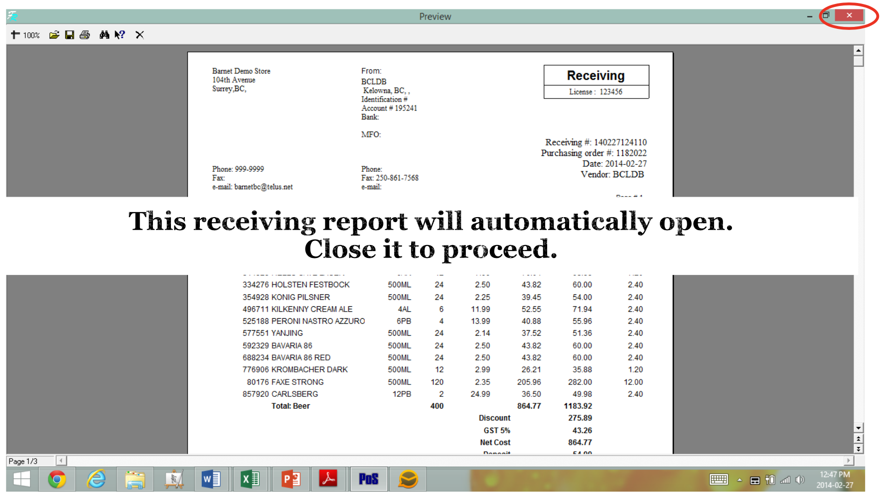The image size is (882, 496).
Task: Click the zoom crosshair icon in the toolbar
Action: (x=15, y=35)
